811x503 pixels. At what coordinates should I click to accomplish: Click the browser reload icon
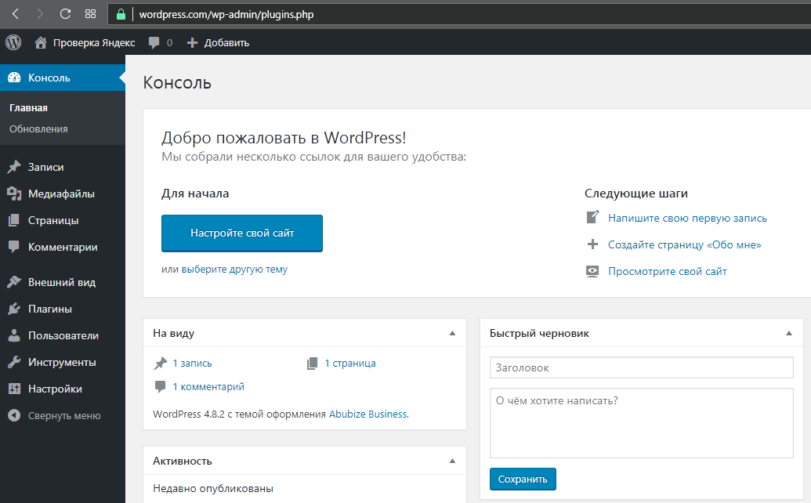coord(65,14)
